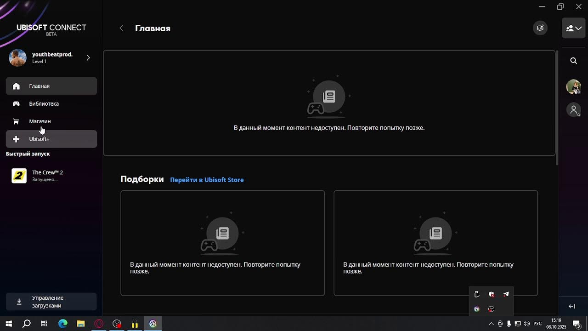
Task: Open the search magnifier in right panel
Action: [573, 61]
